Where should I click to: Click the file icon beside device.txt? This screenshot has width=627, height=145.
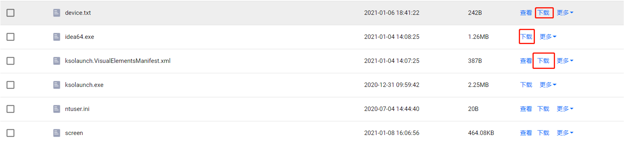[57, 13]
